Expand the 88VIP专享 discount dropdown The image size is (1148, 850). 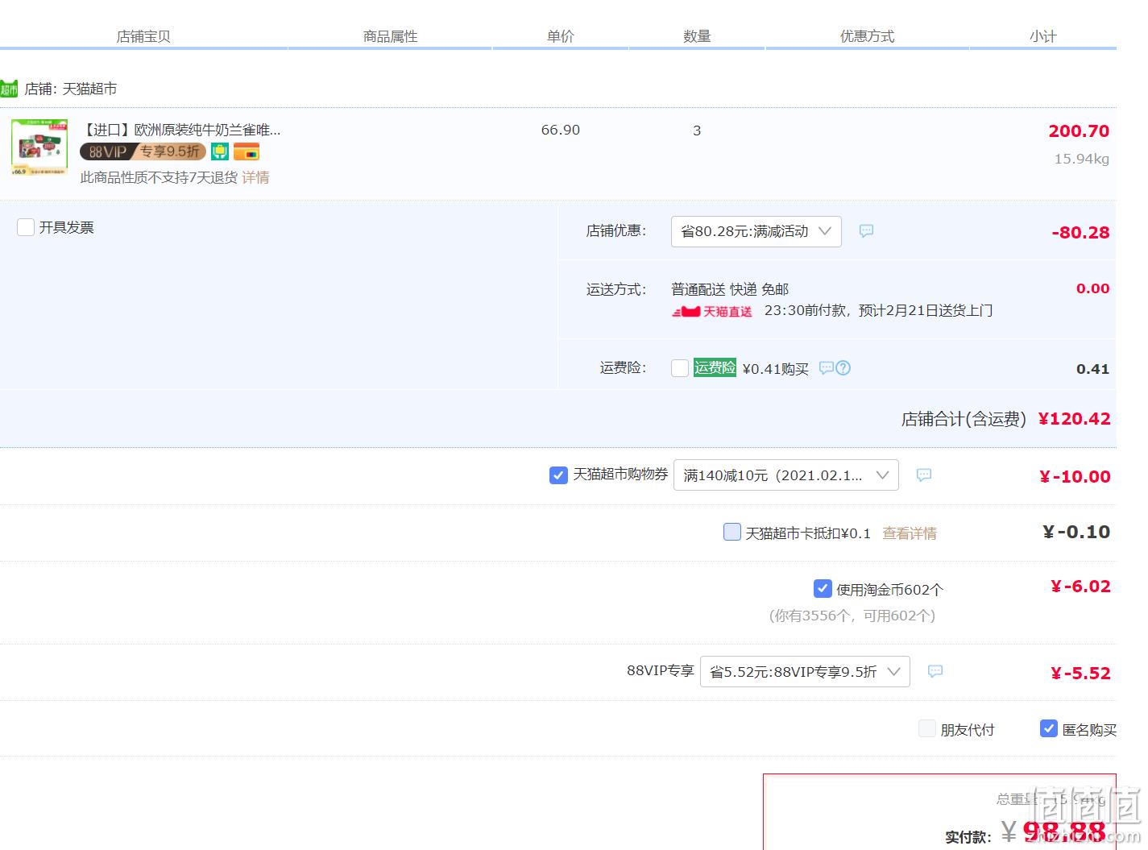805,671
